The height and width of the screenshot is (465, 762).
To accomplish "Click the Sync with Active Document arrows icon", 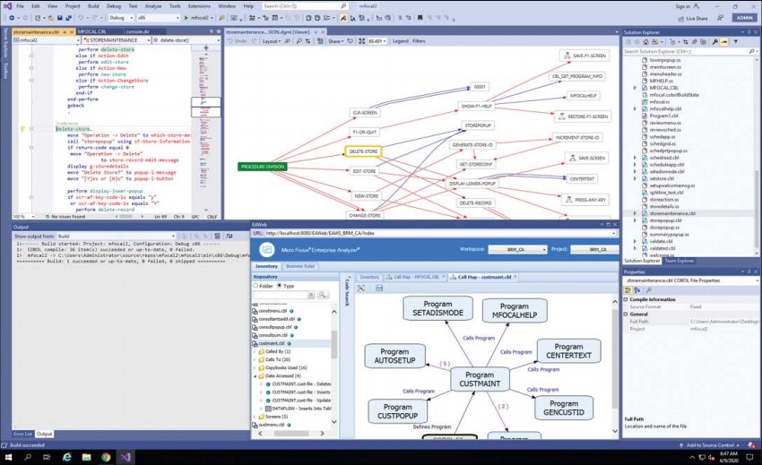I will coord(685,42).
